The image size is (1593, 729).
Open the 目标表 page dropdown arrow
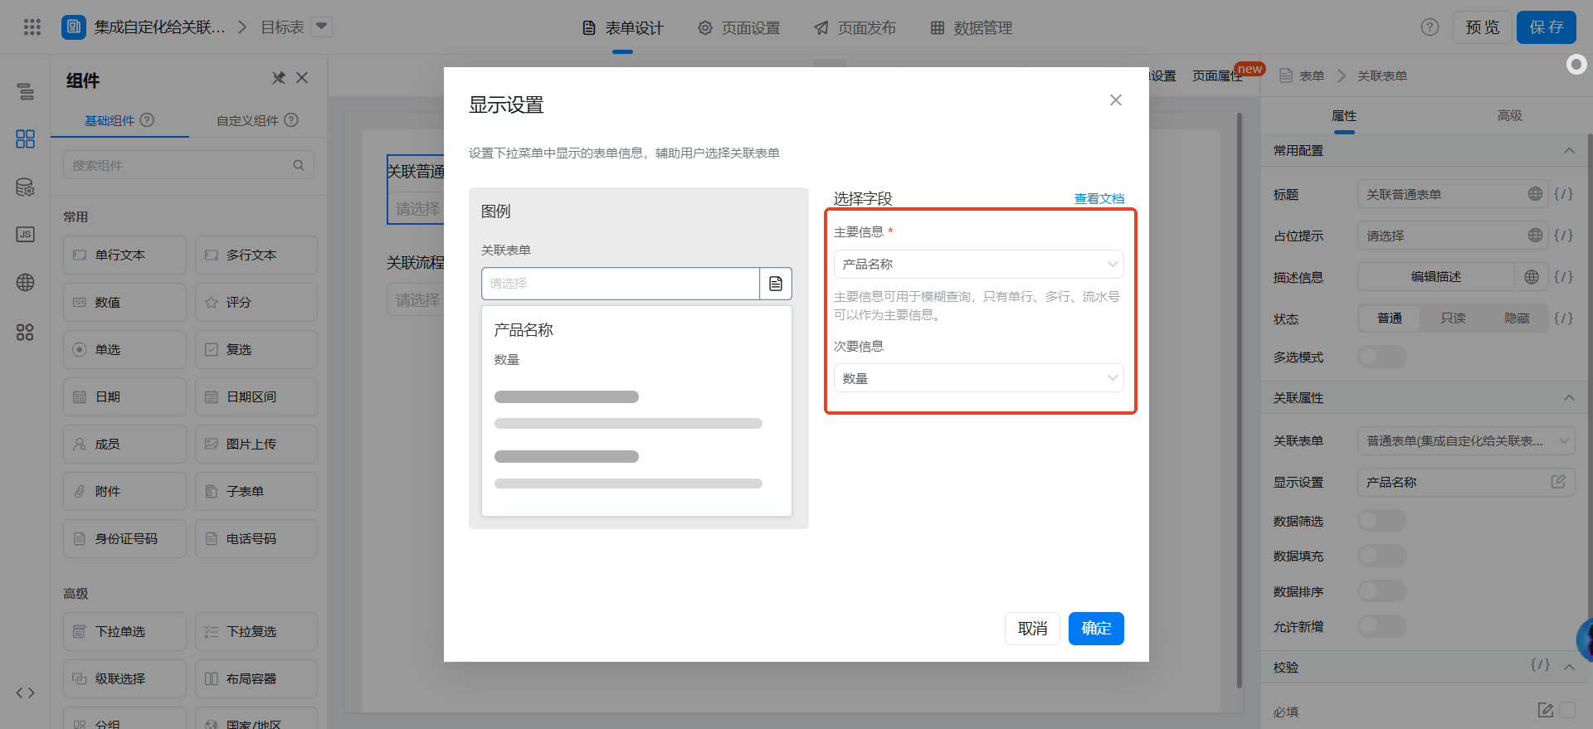coord(322,27)
